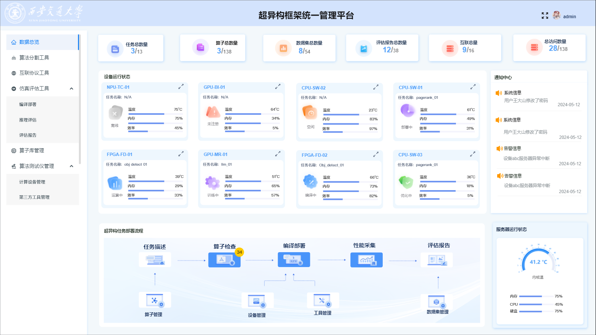Expand the CPU-SW-03 device card

click(x=473, y=154)
